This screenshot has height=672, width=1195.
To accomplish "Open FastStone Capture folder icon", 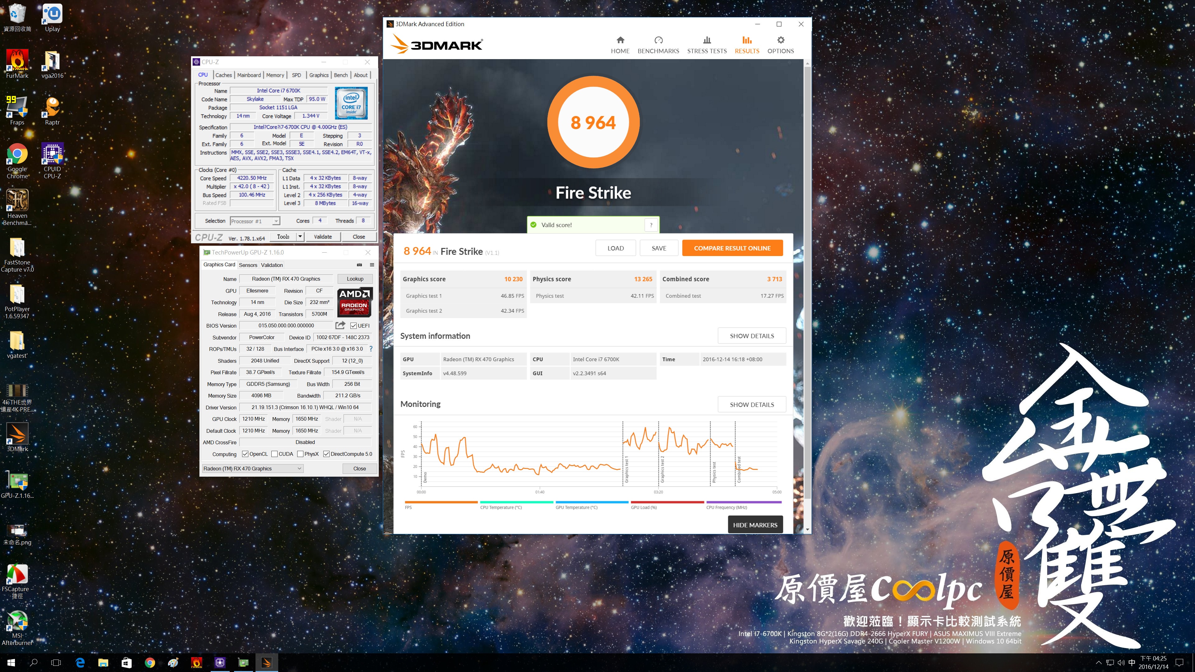I will tap(17, 254).
